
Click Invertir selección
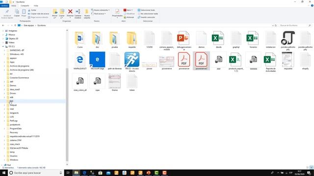click(146, 18)
